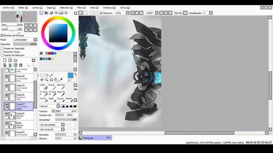Image resolution: width=273 pixels, height=153 pixels.
Task: Show the HSV sliders panel icon
Action: [51, 13]
